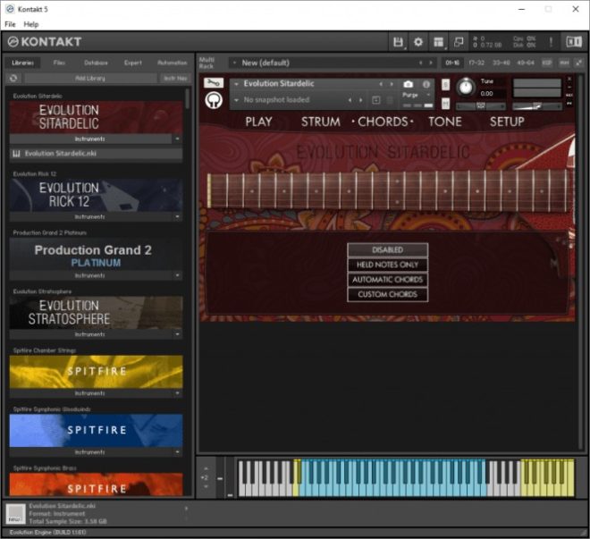Show Instruments of Evolution Rick 12
The image size is (590, 539).
tap(89, 216)
